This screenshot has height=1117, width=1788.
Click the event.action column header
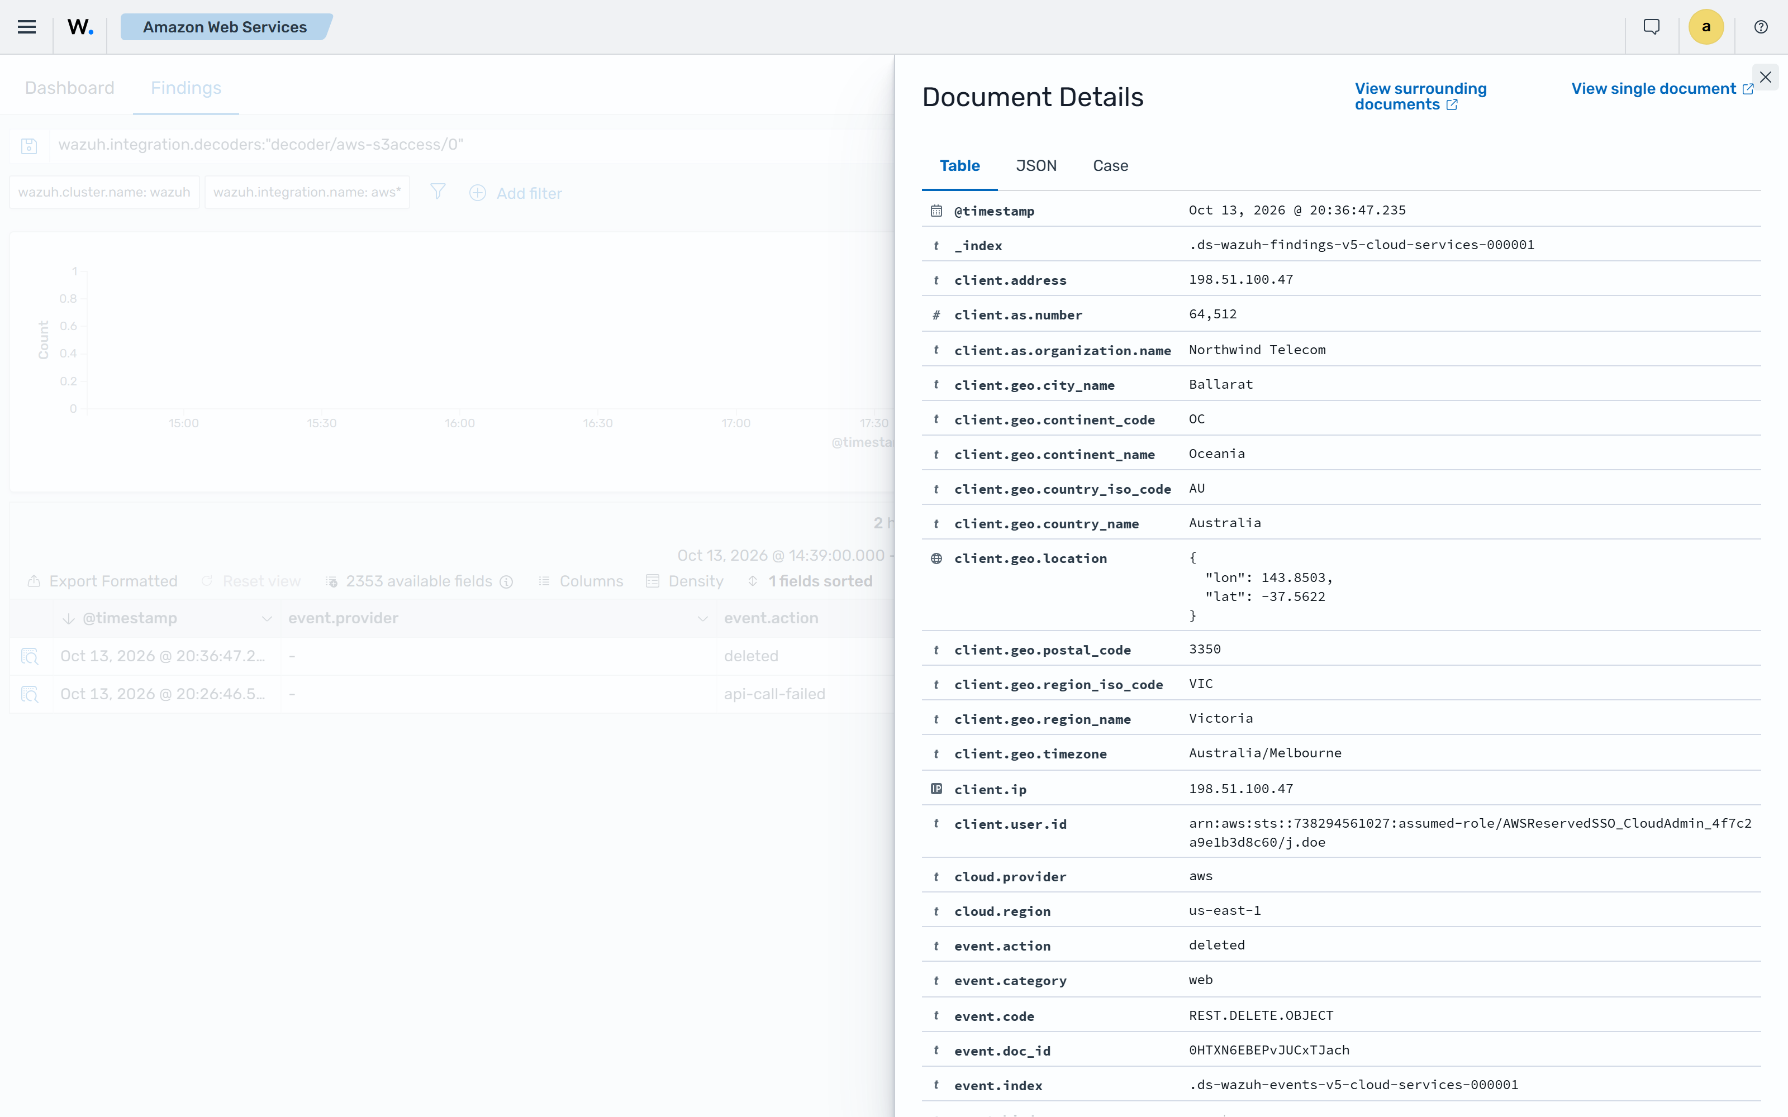(x=771, y=618)
